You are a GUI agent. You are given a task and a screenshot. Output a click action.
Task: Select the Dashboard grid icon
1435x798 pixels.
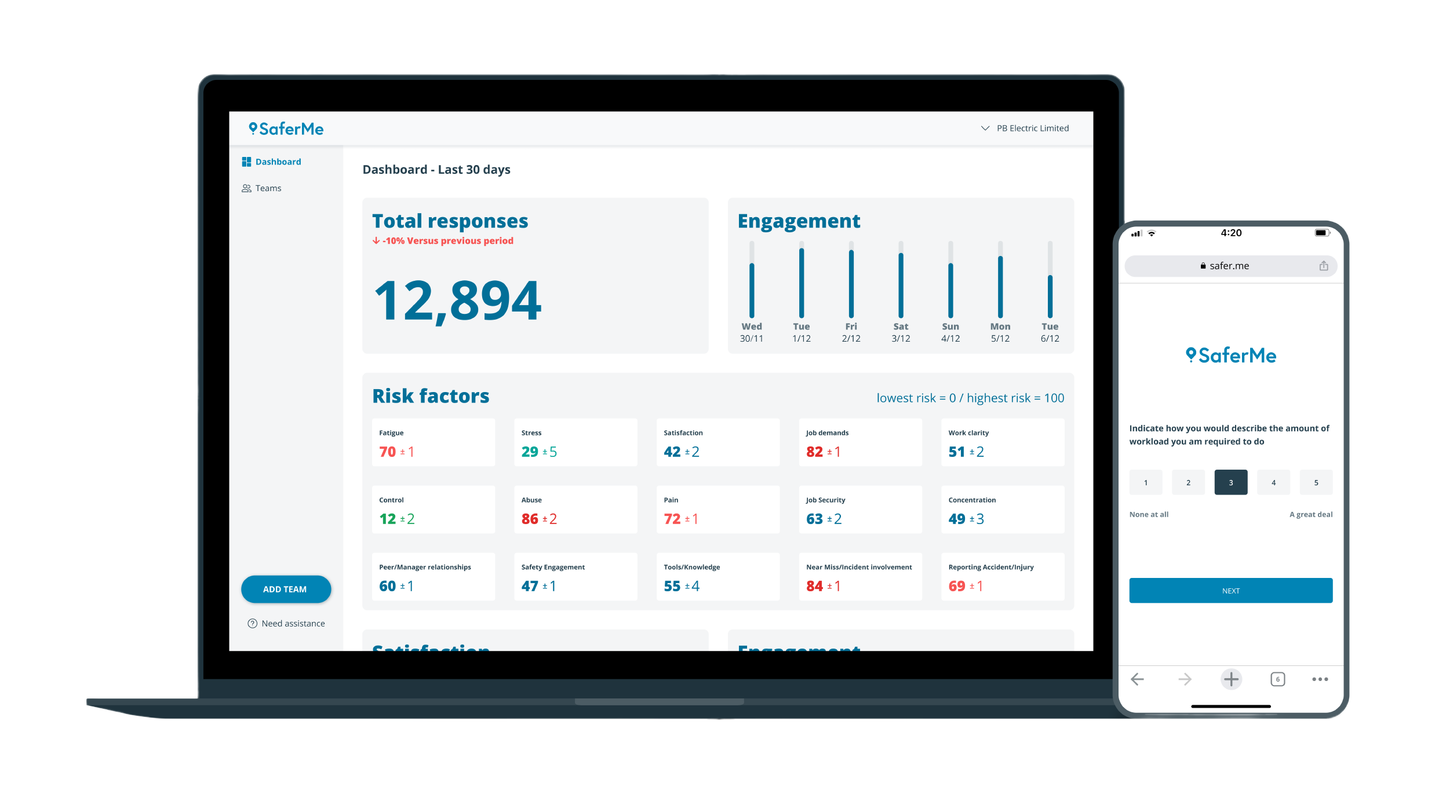[246, 162]
